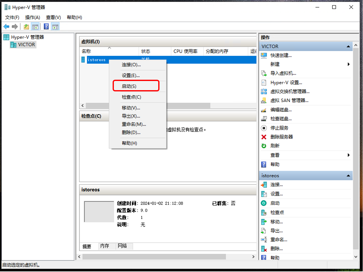The width and height of the screenshot is (363, 272).
Task: Click the 导入虚拟机 icon
Action: (264, 73)
